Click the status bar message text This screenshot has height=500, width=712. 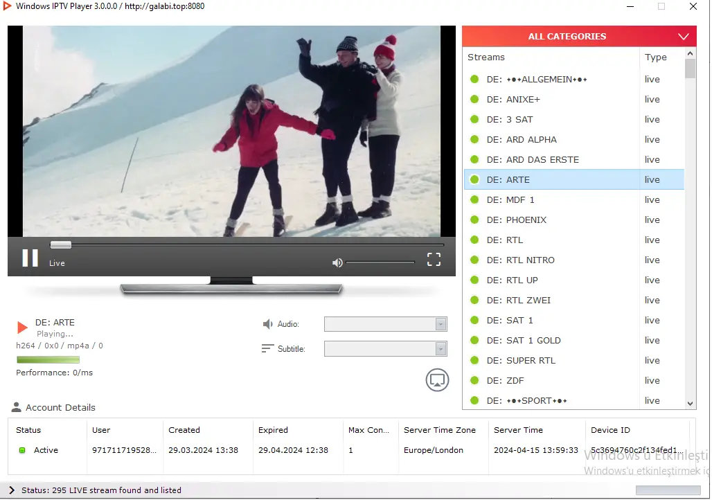tap(101, 490)
